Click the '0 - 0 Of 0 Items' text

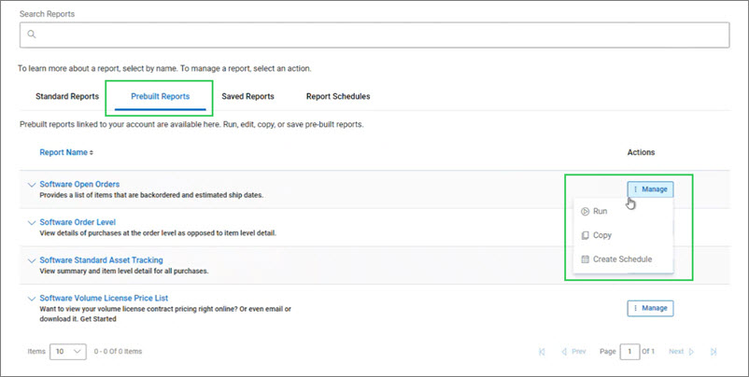coord(118,351)
